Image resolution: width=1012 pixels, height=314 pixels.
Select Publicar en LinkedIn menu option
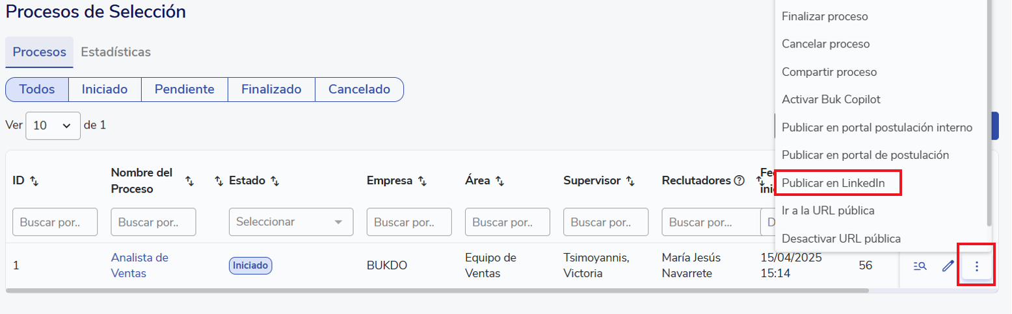point(833,183)
